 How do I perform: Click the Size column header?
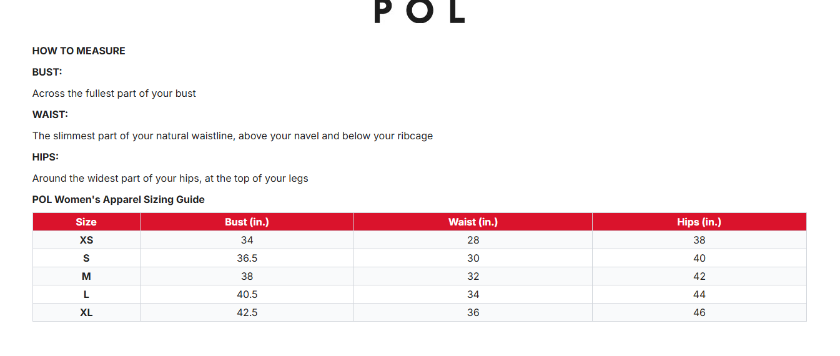tap(86, 222)
